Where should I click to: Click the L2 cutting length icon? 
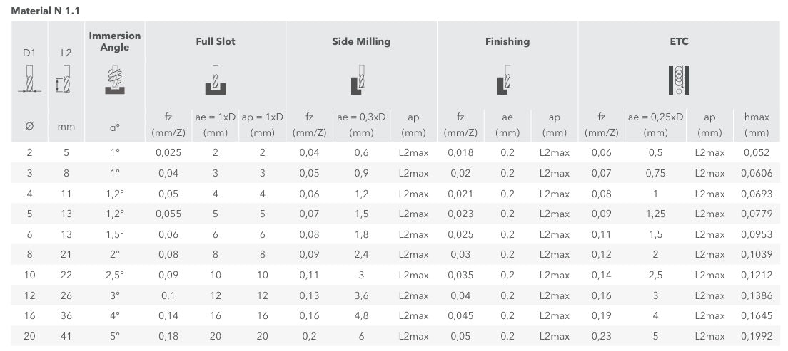[64, 79]
